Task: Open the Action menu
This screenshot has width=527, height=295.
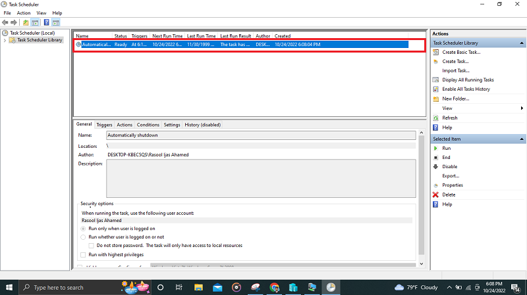Action: coord(24,12)
